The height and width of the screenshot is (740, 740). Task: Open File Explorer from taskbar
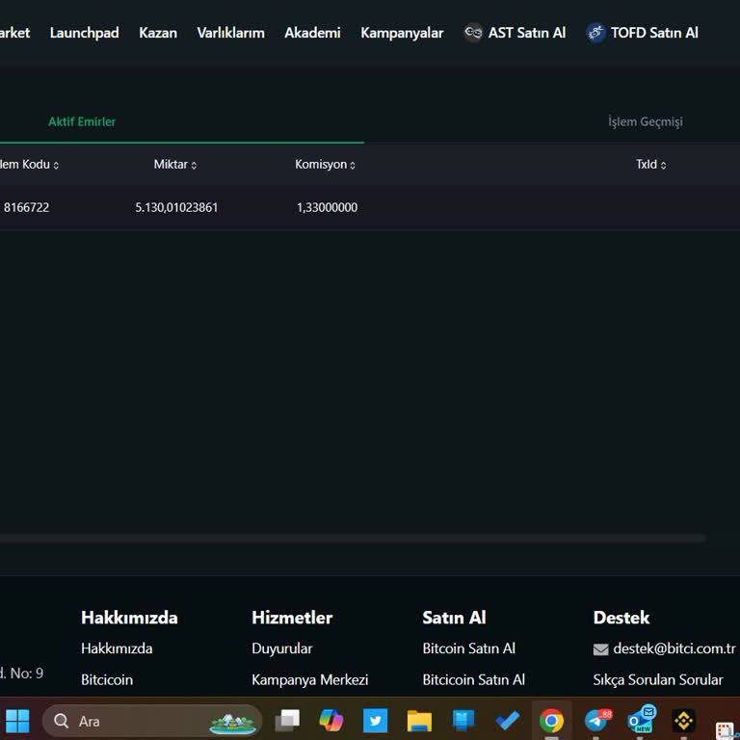(419, 721)
